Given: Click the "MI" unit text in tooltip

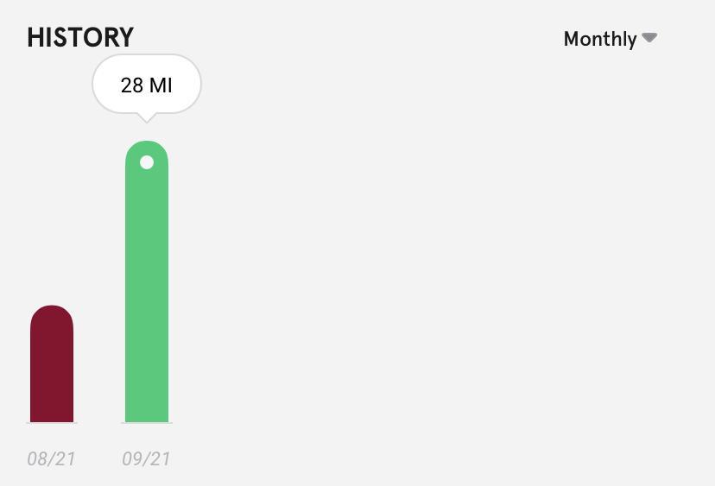Looking at the screenshot, I should (161, 85).
